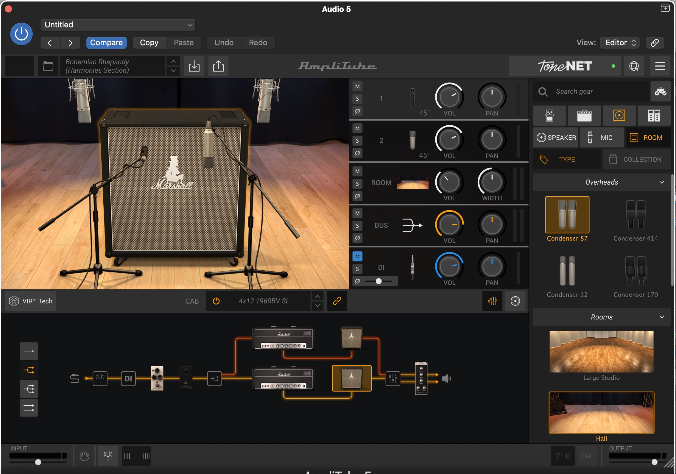Viewport: 676px width, 474px height.
Task: Adjust the INPUT level slider
Action: 38,462
